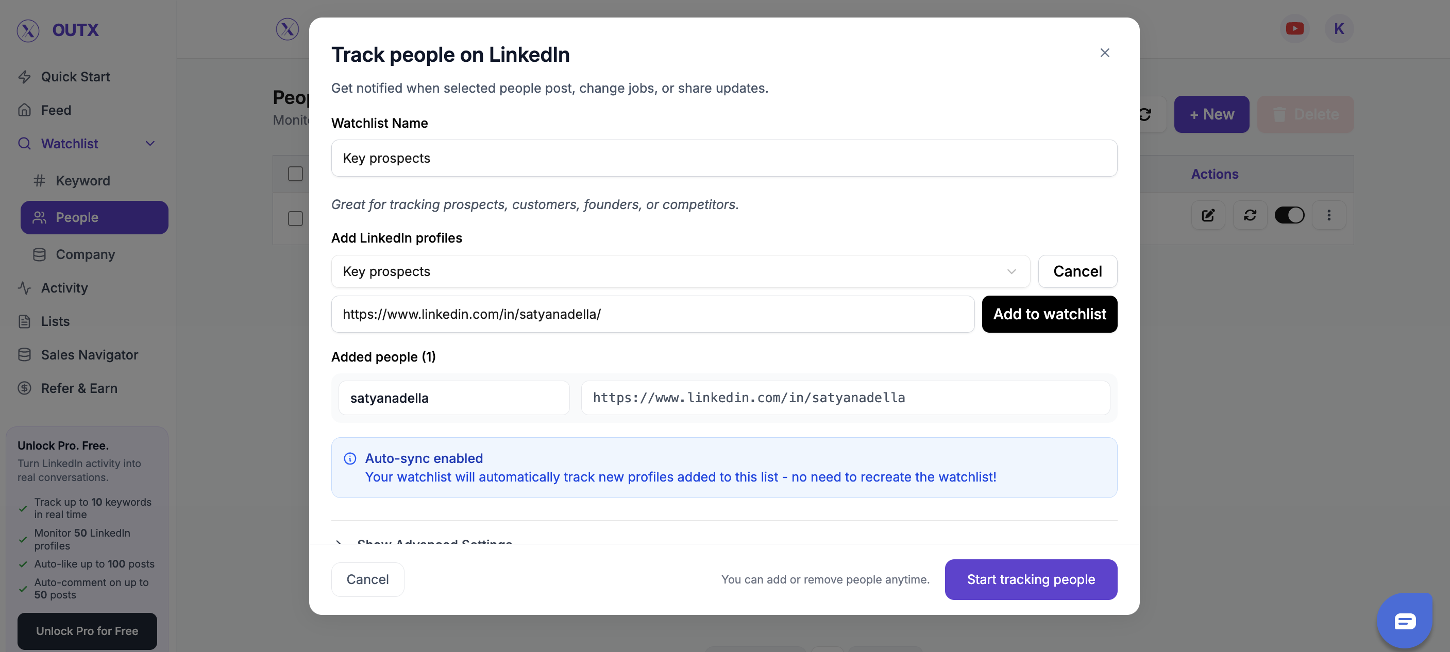This screenshot has width=1450, height=652.
Task: Check the first row checkbox
Action: click(x=295, y=218)
